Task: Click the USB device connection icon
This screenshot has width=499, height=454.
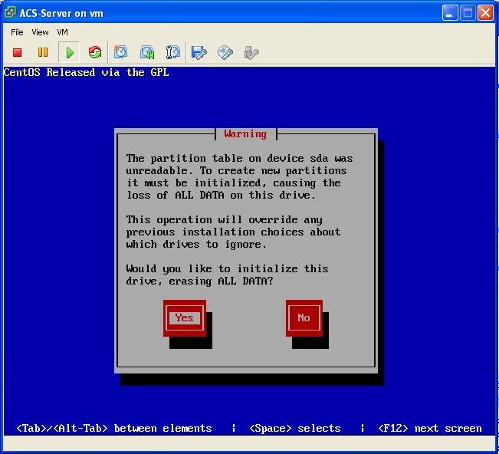Action: coord(251,52)
